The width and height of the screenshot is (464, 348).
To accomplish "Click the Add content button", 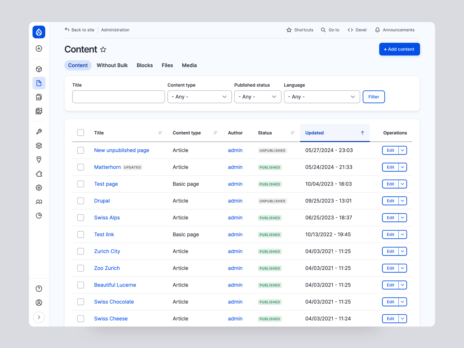I will click(399, 49).
